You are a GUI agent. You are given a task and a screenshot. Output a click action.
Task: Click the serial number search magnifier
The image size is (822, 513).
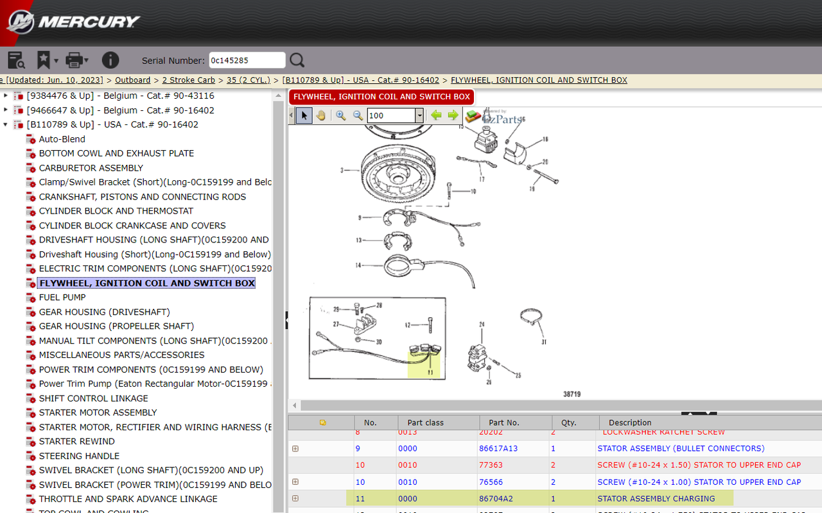pyautogui.click(x=297, y=60)
